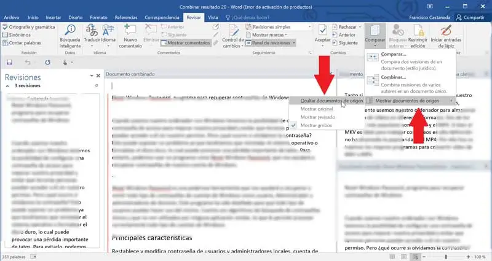This screenshot has width=492, height=261.
Task: Switch to the Referencias tab
Action: tap(126, 17)
